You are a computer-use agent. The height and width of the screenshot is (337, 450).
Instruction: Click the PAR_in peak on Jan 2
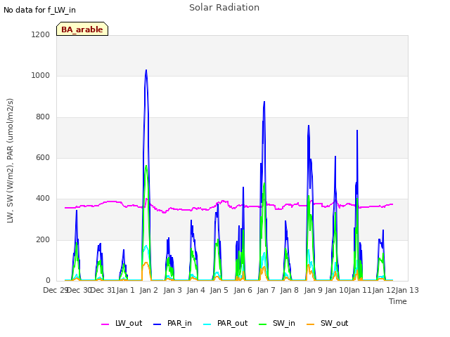(146, 70)
